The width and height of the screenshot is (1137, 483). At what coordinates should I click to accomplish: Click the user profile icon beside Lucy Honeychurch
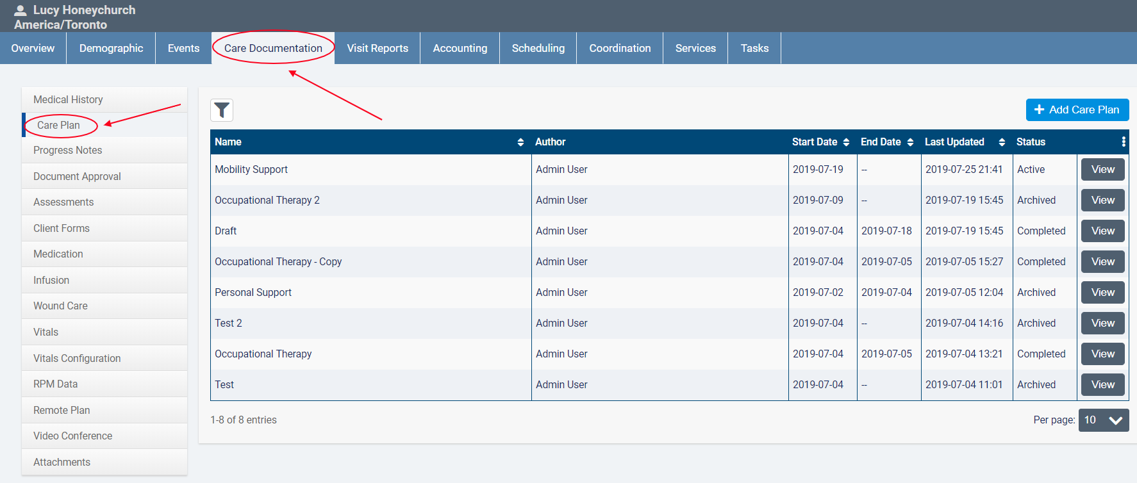pyautogui.click(x=21, y=10)
